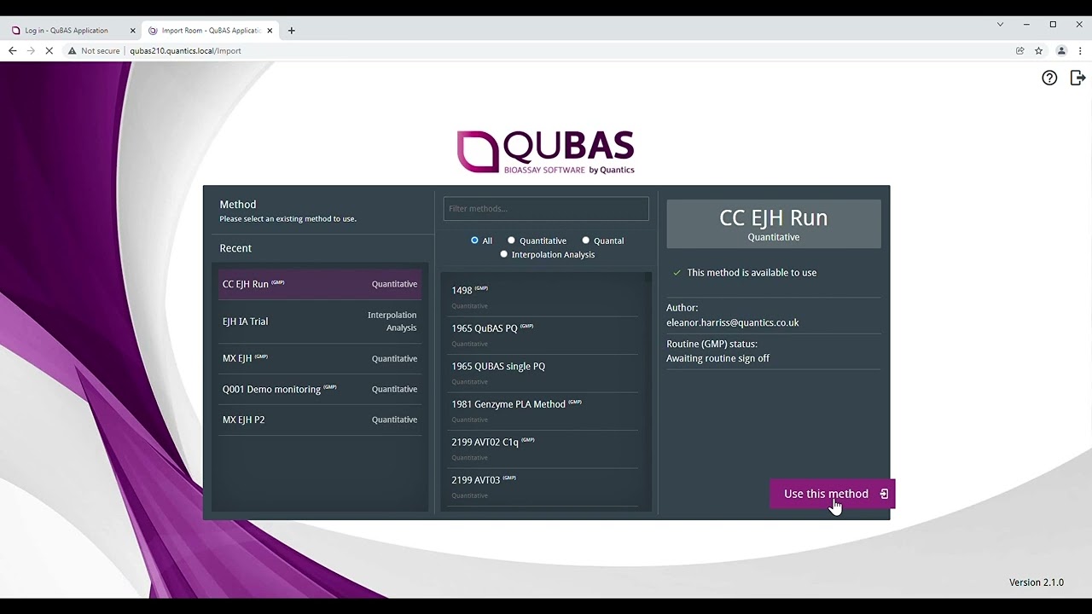This screenshot has height=614, width=1092.
Task: Select method 1981 Genzyme PLA Method
Action: [543, 410]
